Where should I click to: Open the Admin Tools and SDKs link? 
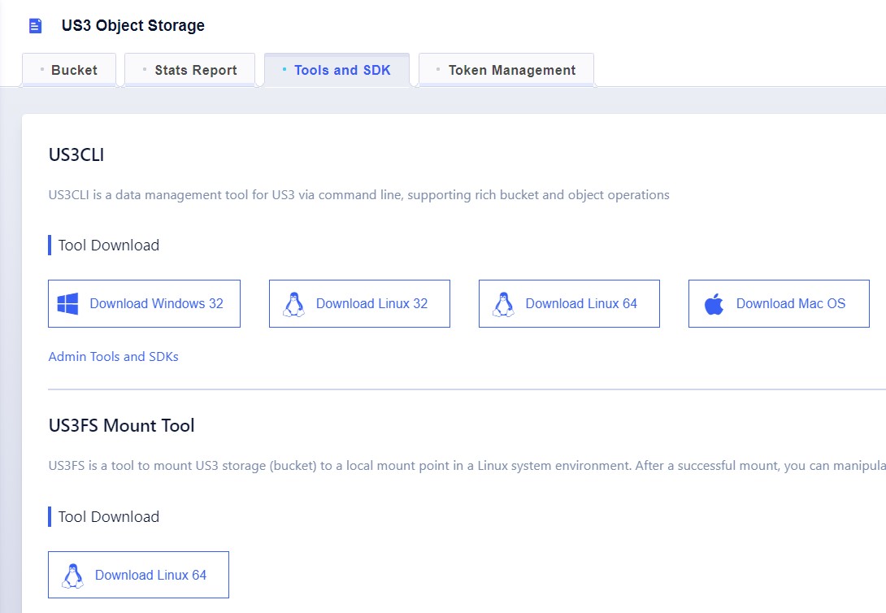coord(113,357)
